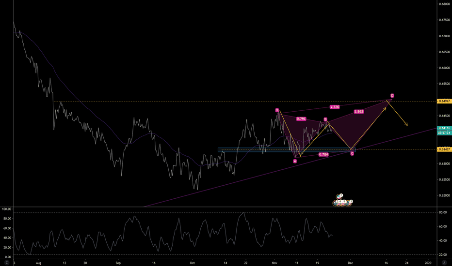
Task: Click the 1.326 ratio label
Action: click(x=334, y=107)
